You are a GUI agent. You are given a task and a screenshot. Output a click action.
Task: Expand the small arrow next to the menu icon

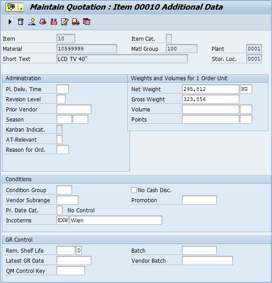[21, 7]
